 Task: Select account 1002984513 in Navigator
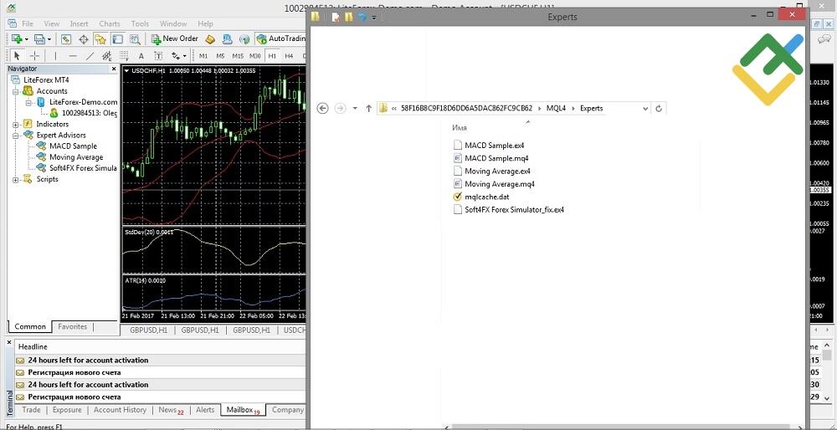[x=90, y=113]
